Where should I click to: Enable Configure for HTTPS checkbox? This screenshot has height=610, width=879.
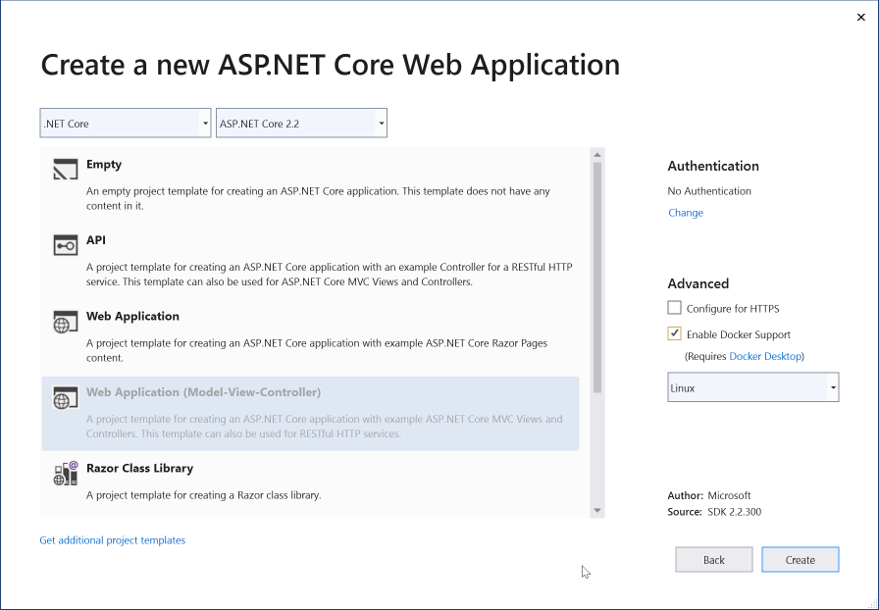(x=674, y=308)
